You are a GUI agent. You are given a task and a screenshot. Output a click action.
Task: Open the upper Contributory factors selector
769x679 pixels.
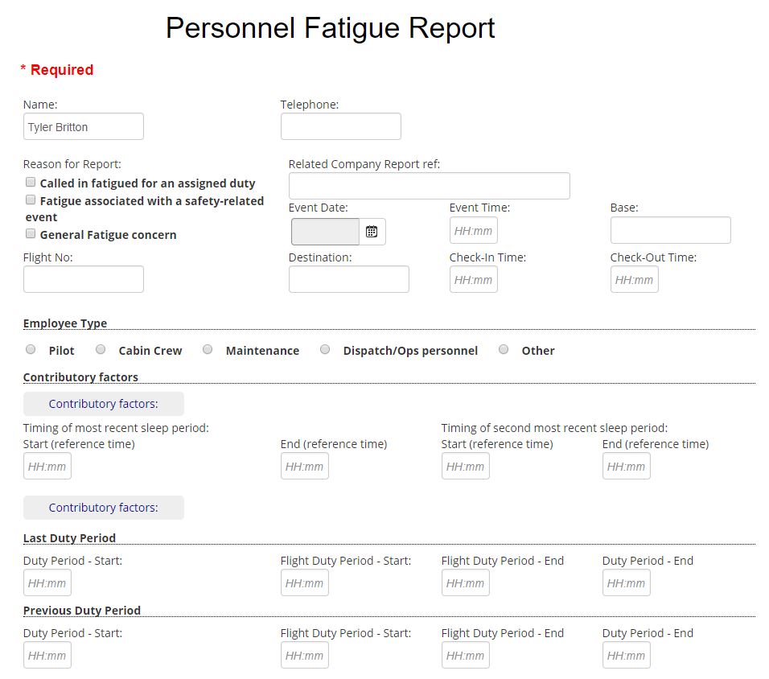point(103,403)
